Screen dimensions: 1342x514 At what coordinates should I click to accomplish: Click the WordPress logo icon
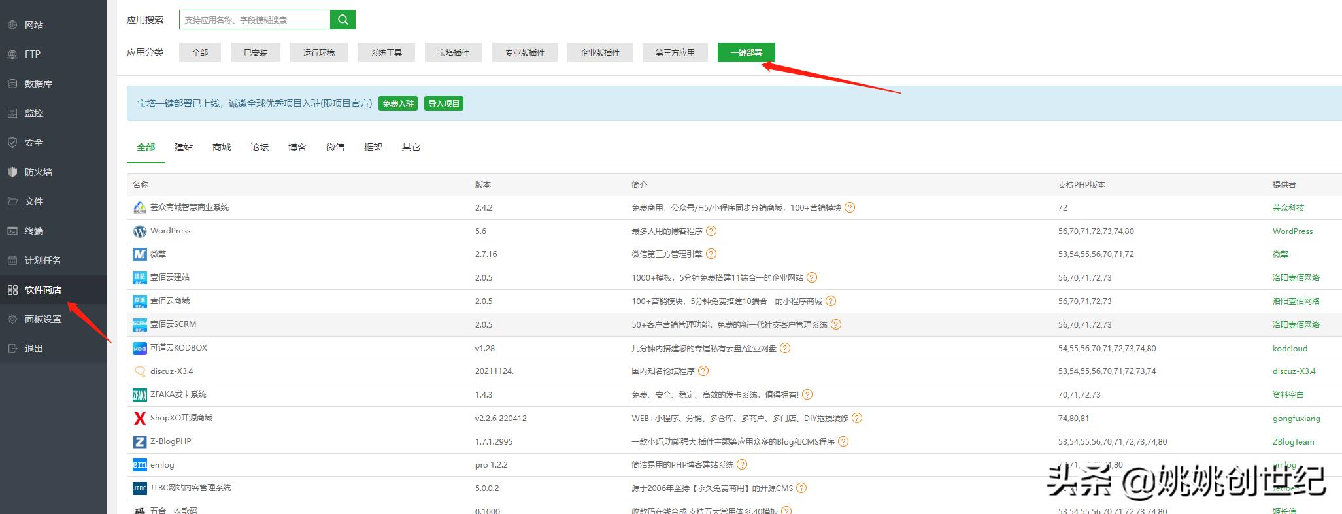(140, 231)
